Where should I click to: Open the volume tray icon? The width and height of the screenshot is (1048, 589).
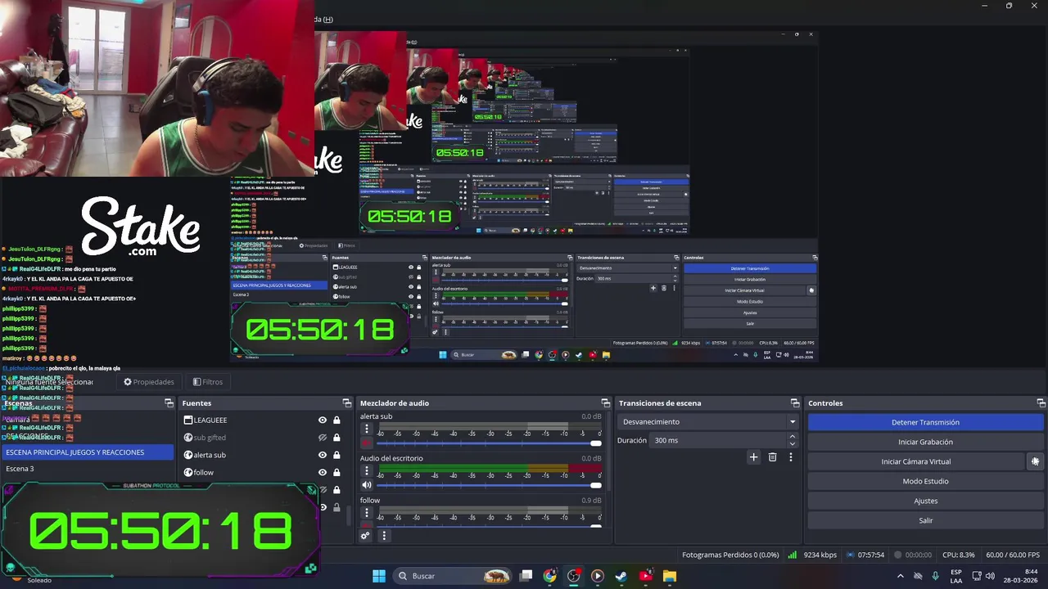coord(989,576)
